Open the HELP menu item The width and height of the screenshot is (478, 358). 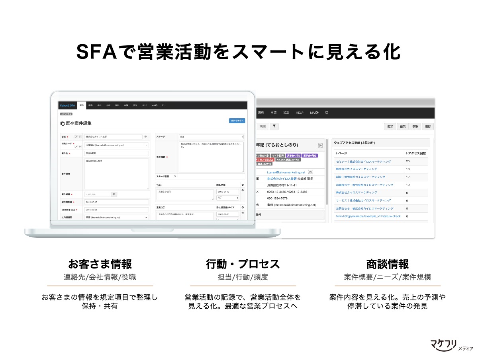(144, 105)
